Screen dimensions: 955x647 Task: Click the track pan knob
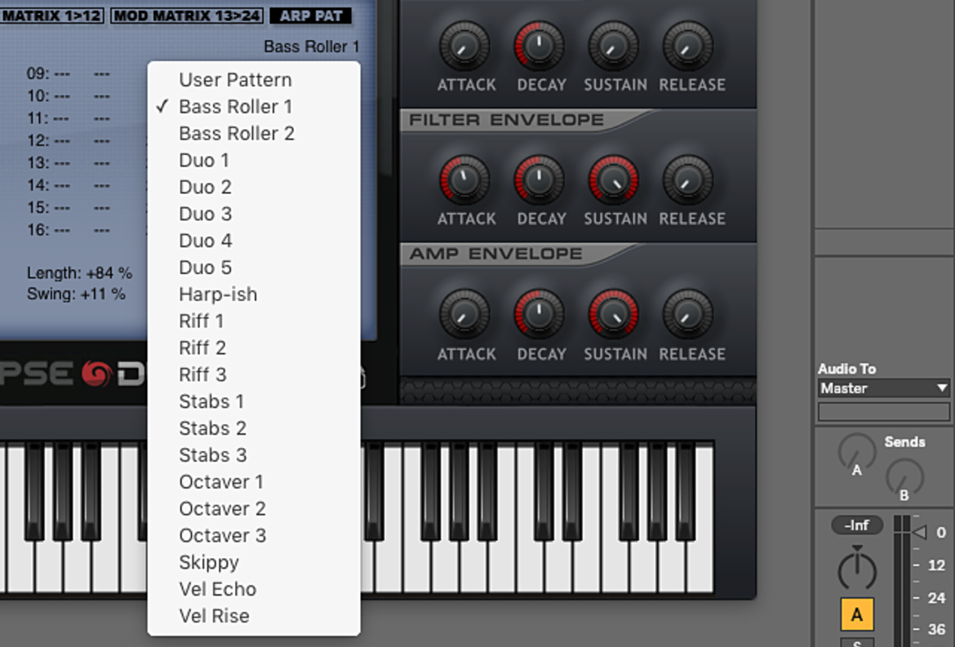(857, 569)
